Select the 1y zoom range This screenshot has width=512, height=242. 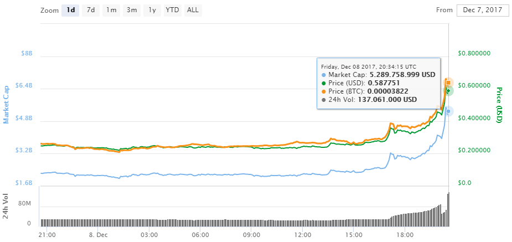click(x=152, y=10)
